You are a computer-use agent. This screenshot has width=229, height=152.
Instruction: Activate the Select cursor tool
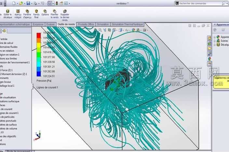click(x=50, y=3)
